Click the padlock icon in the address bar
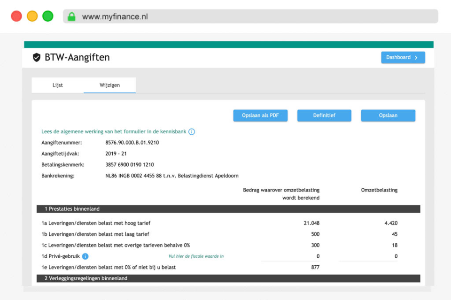This screenshot has height=300, width=451. click(71, 15)
